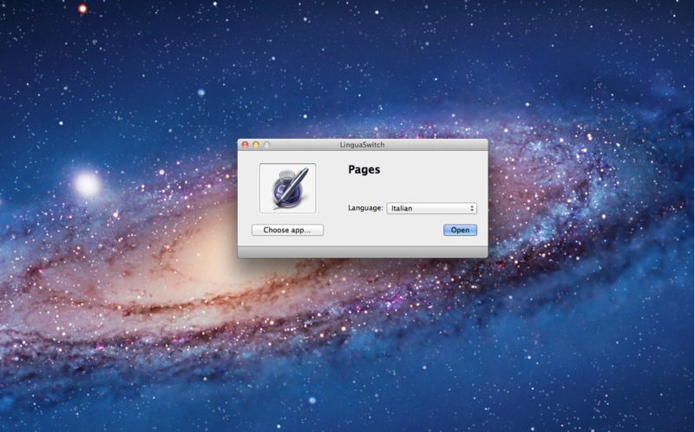Image resolution: width=695 pixels, height=432 pixels.
Task: Click the blue Open button
Action: (460, 230)
